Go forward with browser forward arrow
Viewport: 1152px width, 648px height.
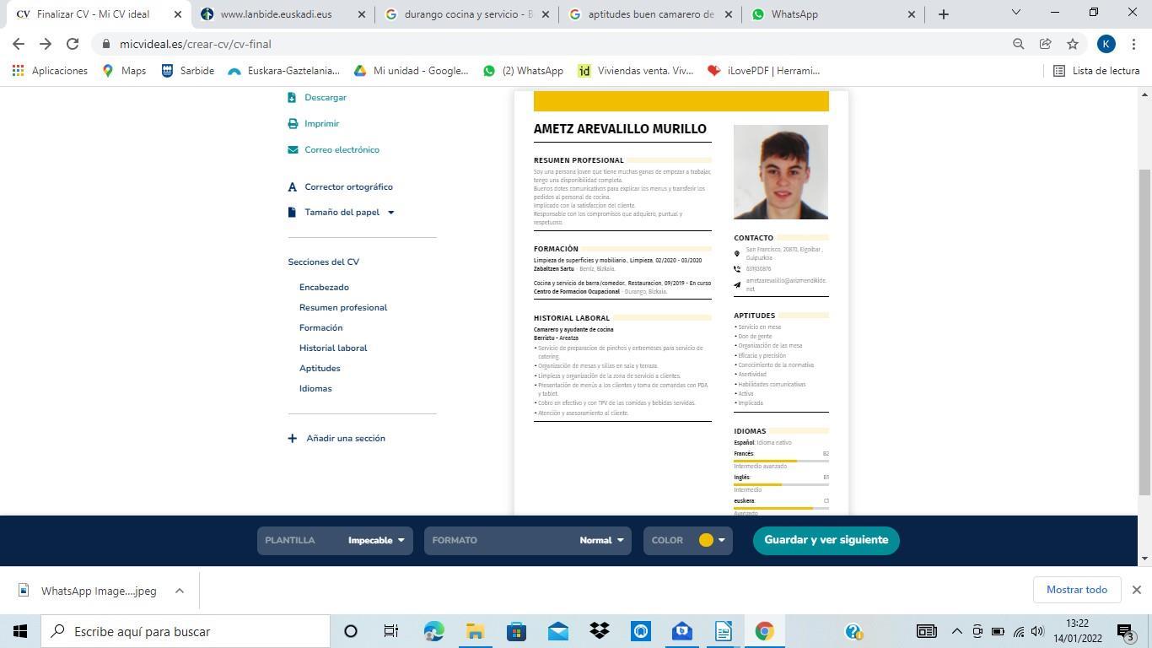click(x=46, y=44)
